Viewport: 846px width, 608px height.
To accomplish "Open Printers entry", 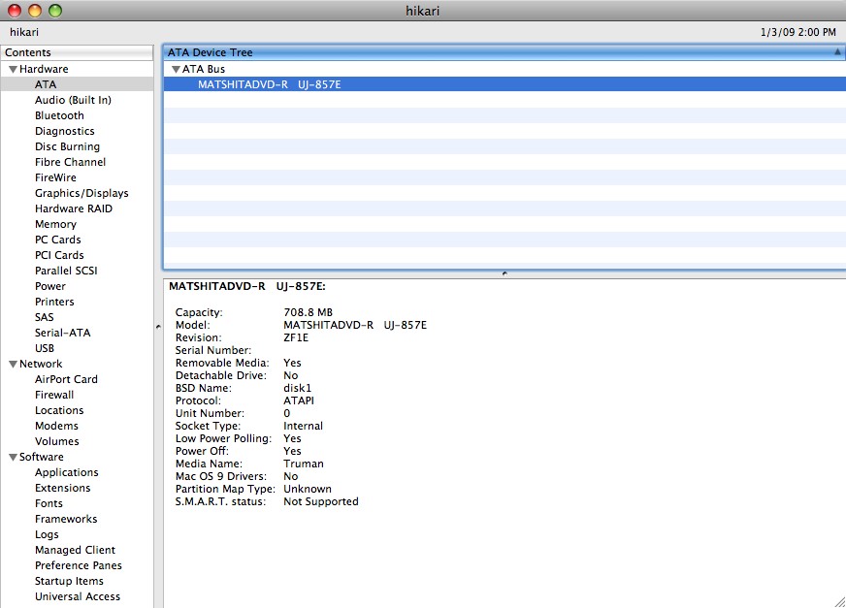I will (x=54, y=302).
